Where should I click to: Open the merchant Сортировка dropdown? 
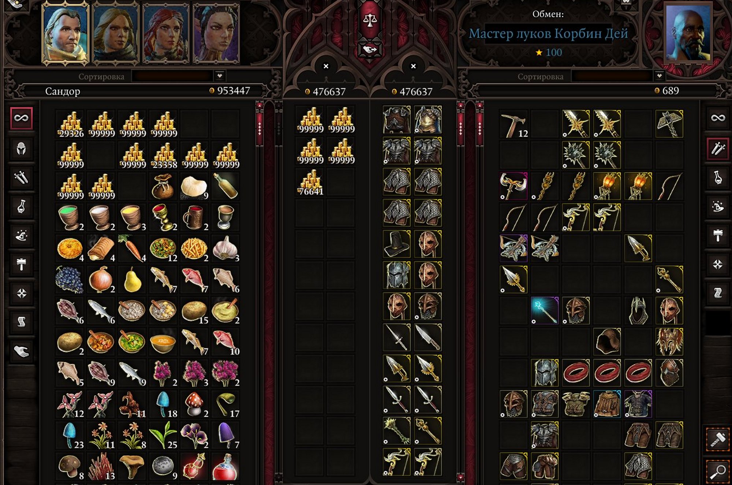coord(618,76)
